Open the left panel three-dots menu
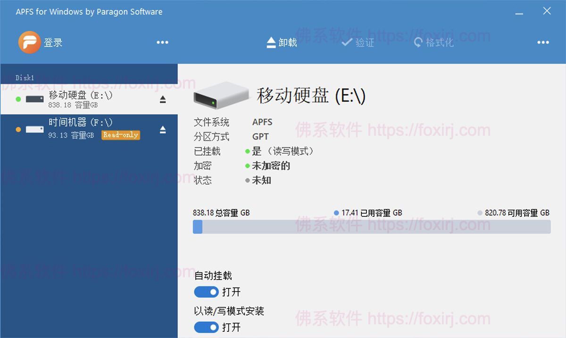566x338 pixels. 162,42
